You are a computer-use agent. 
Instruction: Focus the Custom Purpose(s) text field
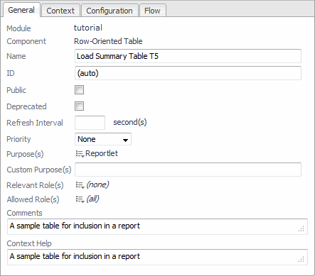click(188, 170)
